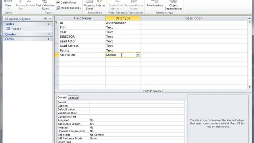
Task: Expand the Queries group
Action: [x=48, y=34]
